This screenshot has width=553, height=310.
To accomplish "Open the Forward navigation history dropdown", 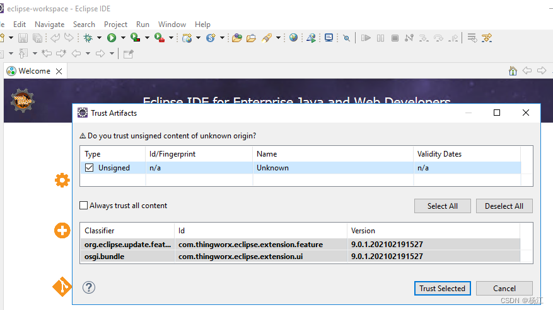I will [112, 53].
